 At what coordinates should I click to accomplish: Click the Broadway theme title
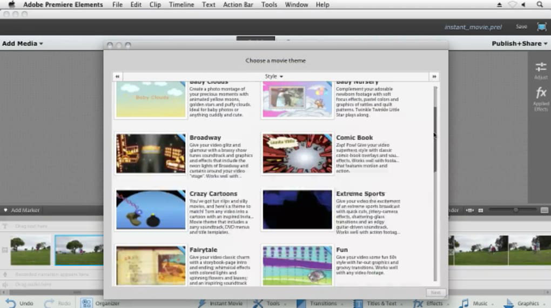tap(205, 137)
